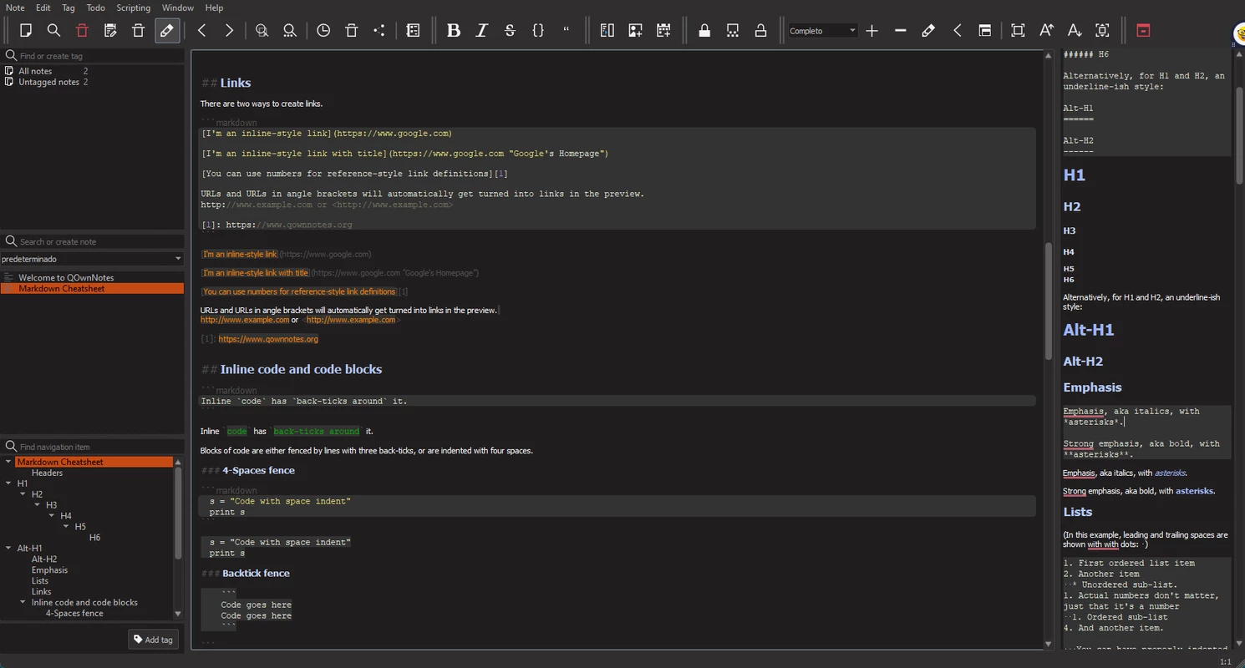Collapse the Alt-H1 navigation tree item
1245x668 pixels.
(x=9, y=549)
